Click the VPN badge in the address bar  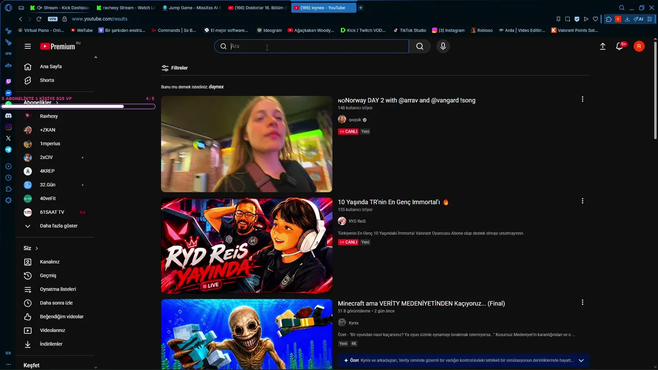[x=52, y=19]
